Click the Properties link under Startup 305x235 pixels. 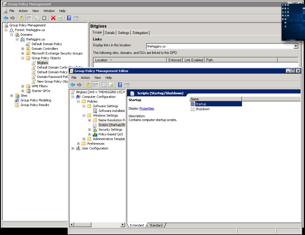pos(147,108)
